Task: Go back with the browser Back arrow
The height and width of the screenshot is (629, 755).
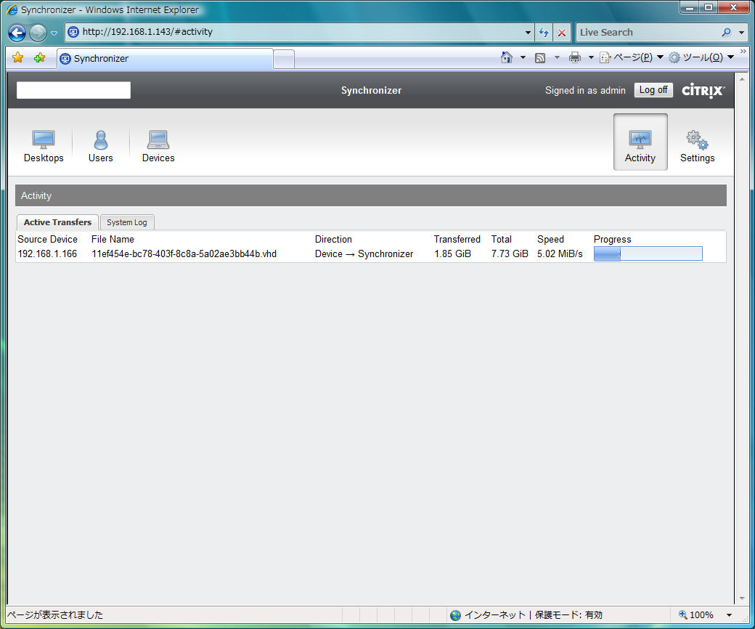Action: (x=17, y=33)
